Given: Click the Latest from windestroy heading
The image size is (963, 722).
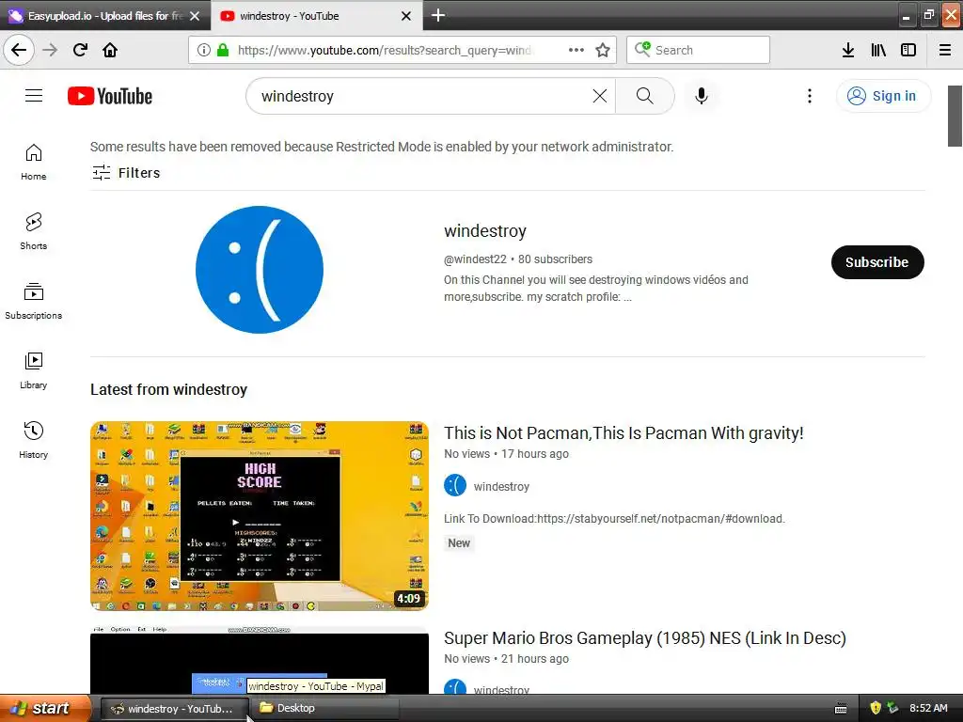Looking at the screenshot, I should pyautogui.click(x=169, y=389).
